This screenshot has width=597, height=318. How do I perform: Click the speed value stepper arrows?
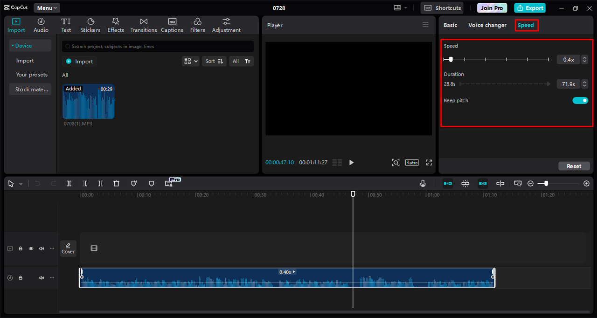585,60
